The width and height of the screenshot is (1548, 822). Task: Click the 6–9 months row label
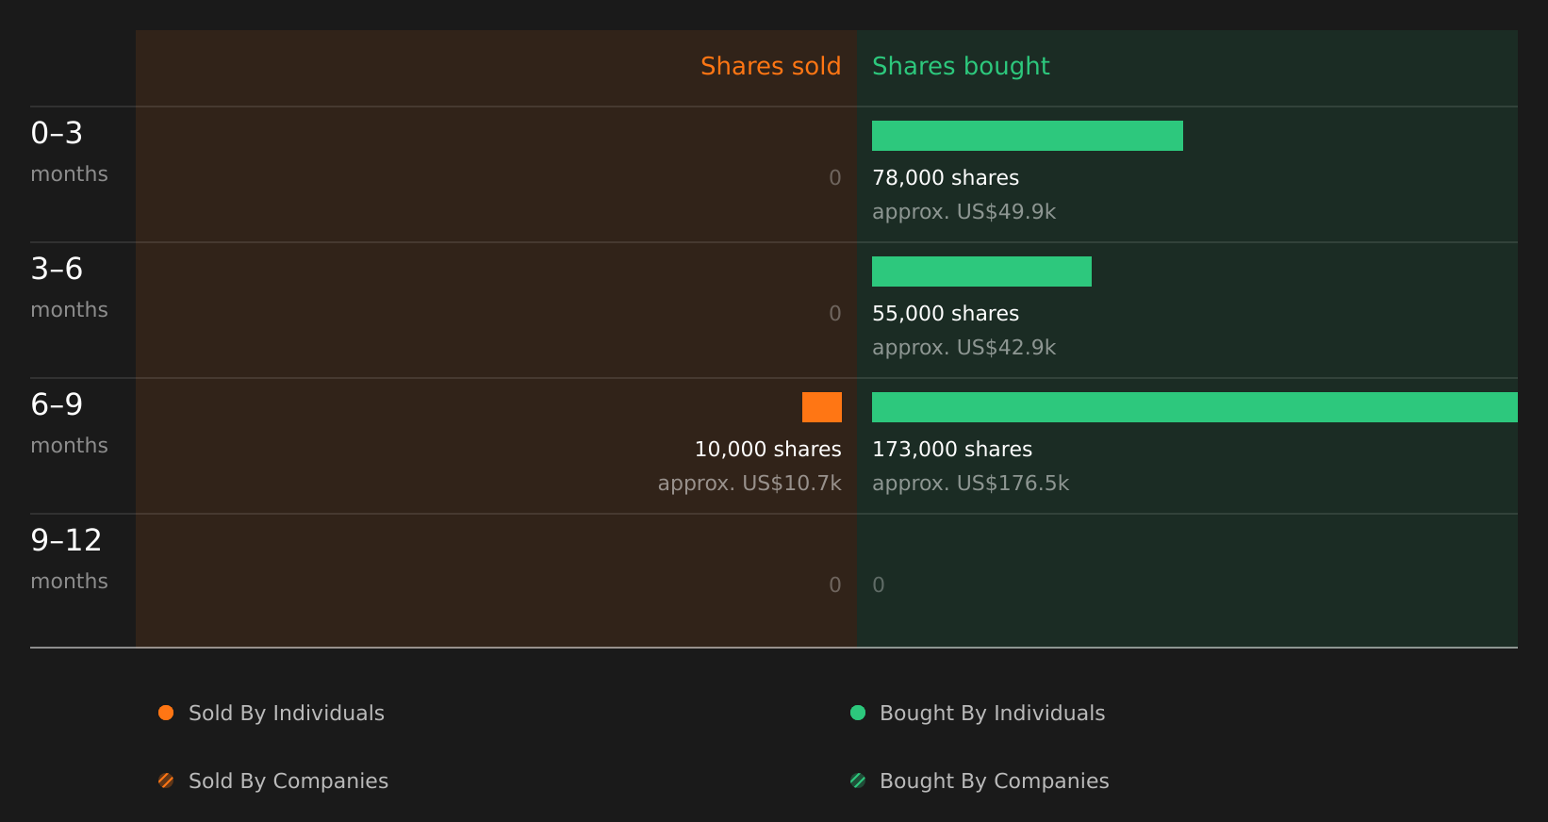(x=69, y=423)
